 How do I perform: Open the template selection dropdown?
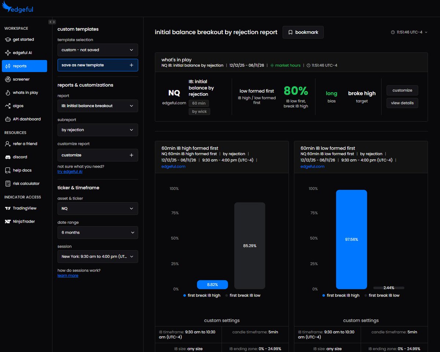pos(98,50)
